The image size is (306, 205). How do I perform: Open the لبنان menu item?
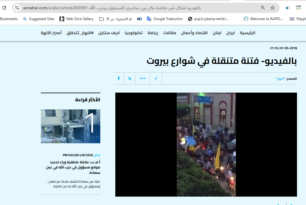click(x=217, y=33)
